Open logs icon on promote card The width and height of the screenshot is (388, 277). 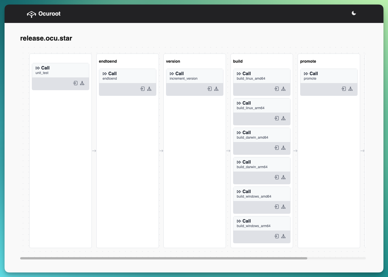(344, 89)
